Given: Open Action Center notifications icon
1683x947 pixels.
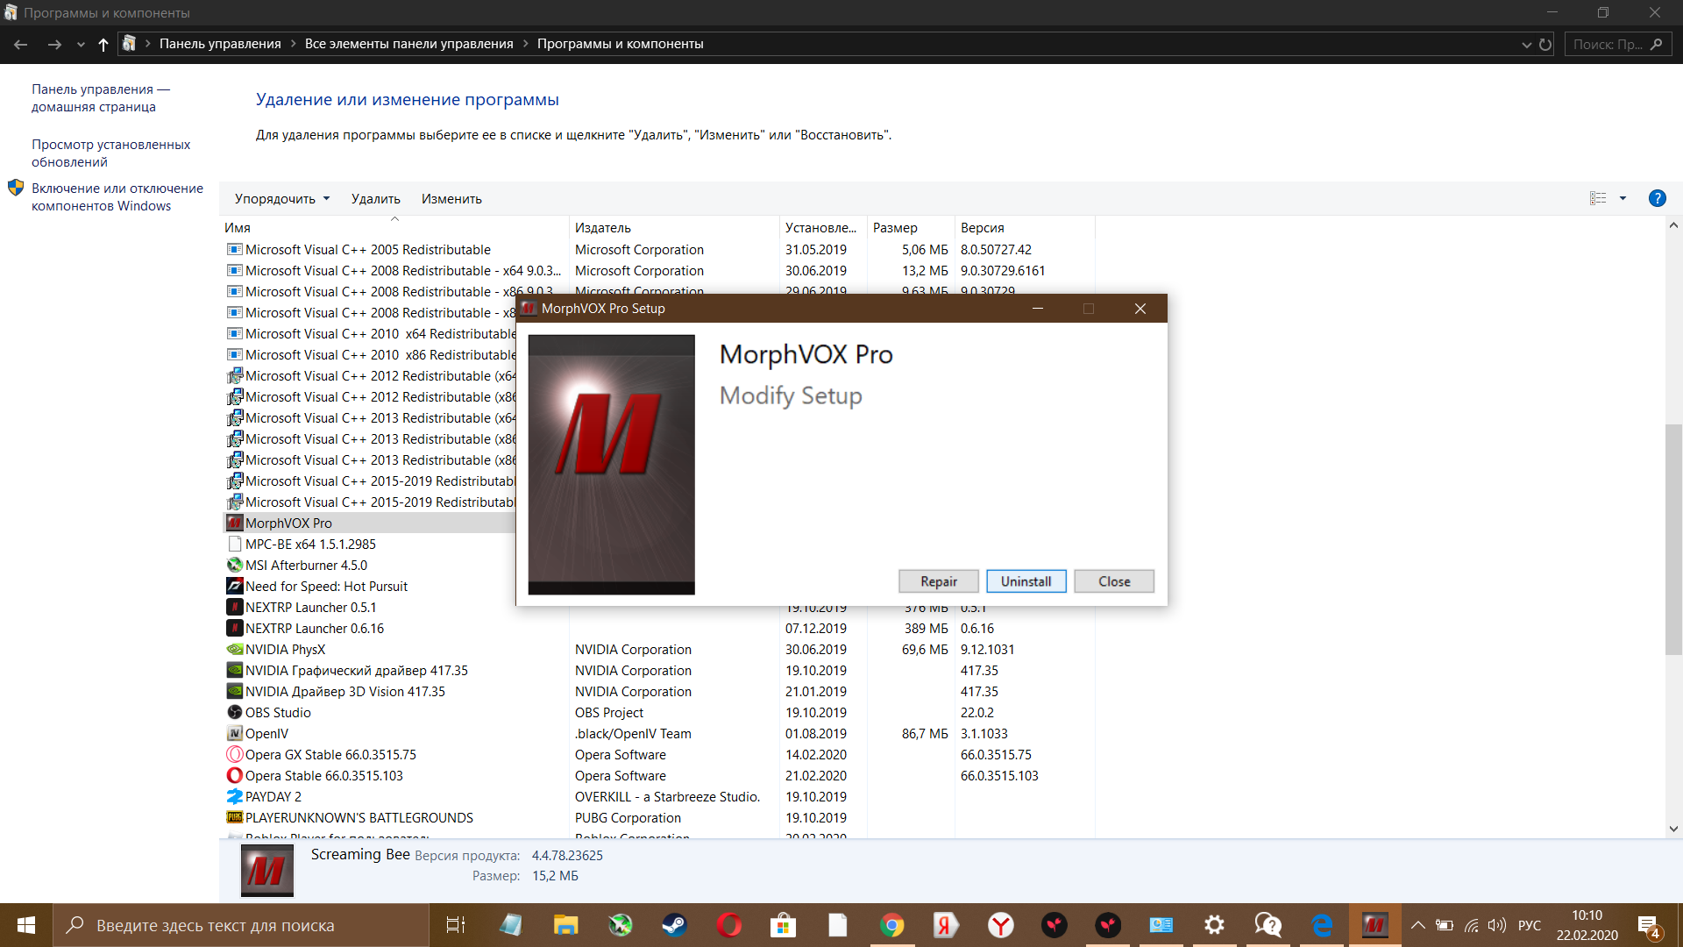Looking at the screenshot, I should [x=1648, y=925].
